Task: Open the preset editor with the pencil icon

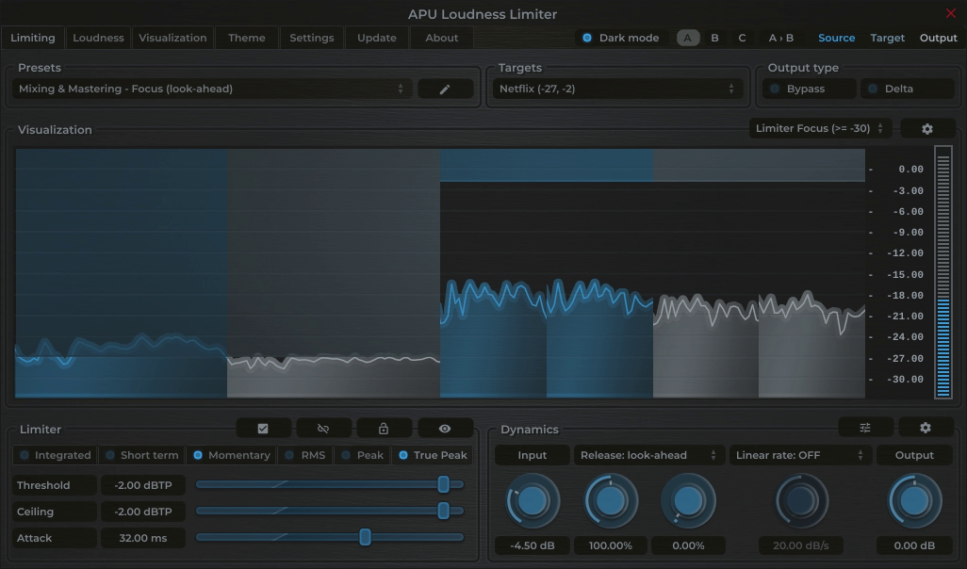Action: 445,89
